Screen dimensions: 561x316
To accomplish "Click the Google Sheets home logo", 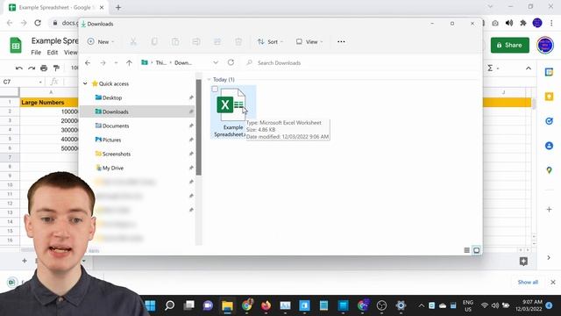I will point(16,46).
